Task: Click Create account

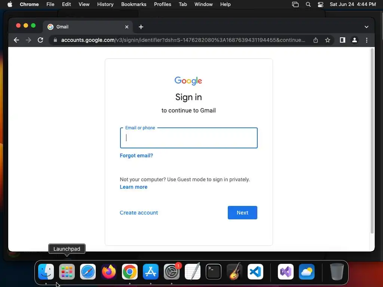Action: tap(139, 213)
